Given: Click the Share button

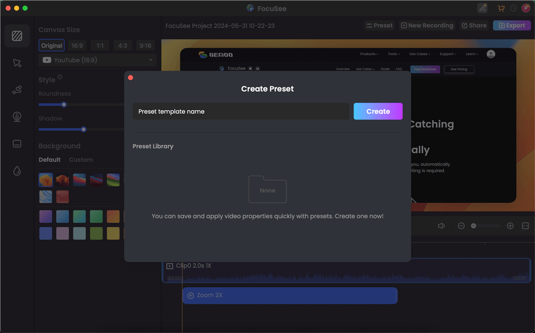Looking at the screenshot, I should (x=474, y=26).
